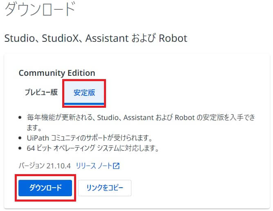Click the 64 ビット オペレーティング システム text line
This screenshot has width=273, height=211.
(93, 148)
